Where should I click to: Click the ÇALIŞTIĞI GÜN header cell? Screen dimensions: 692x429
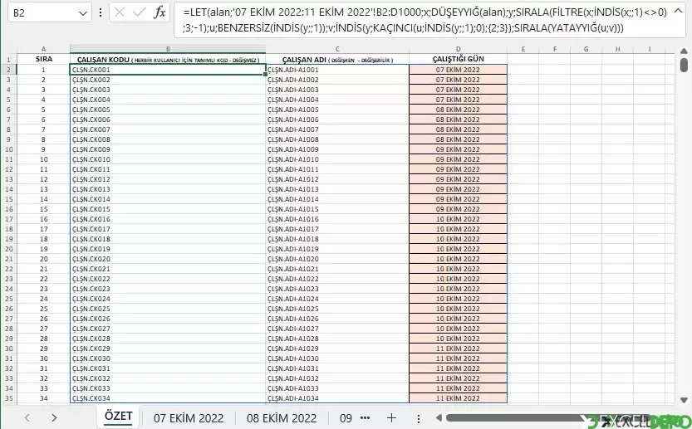coord(458,59)
